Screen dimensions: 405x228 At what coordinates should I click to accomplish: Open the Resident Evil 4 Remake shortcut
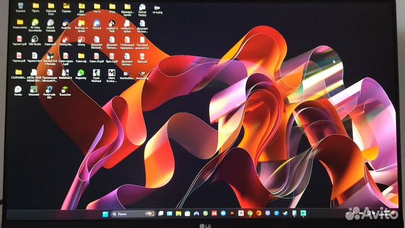pos(50,56)
